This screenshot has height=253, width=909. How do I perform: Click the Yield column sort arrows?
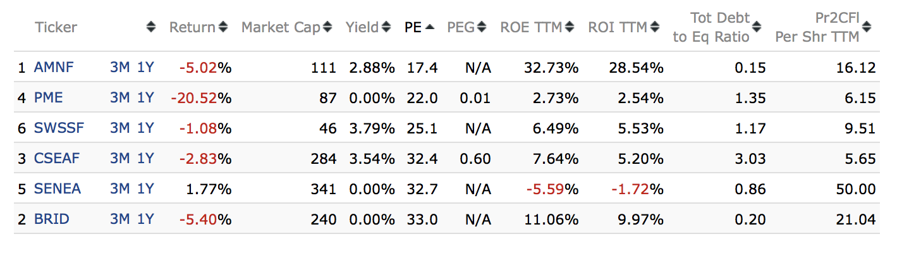pos(384,27)
